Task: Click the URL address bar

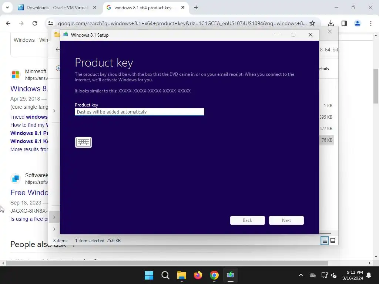Action: coord(182,23)
